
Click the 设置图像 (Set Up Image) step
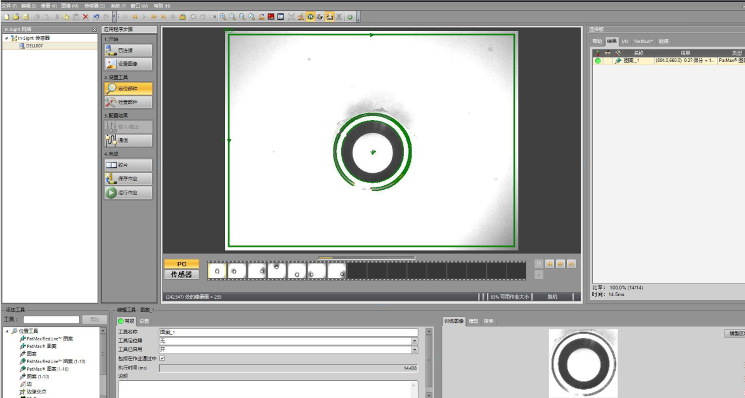click(x=128, y=64)
